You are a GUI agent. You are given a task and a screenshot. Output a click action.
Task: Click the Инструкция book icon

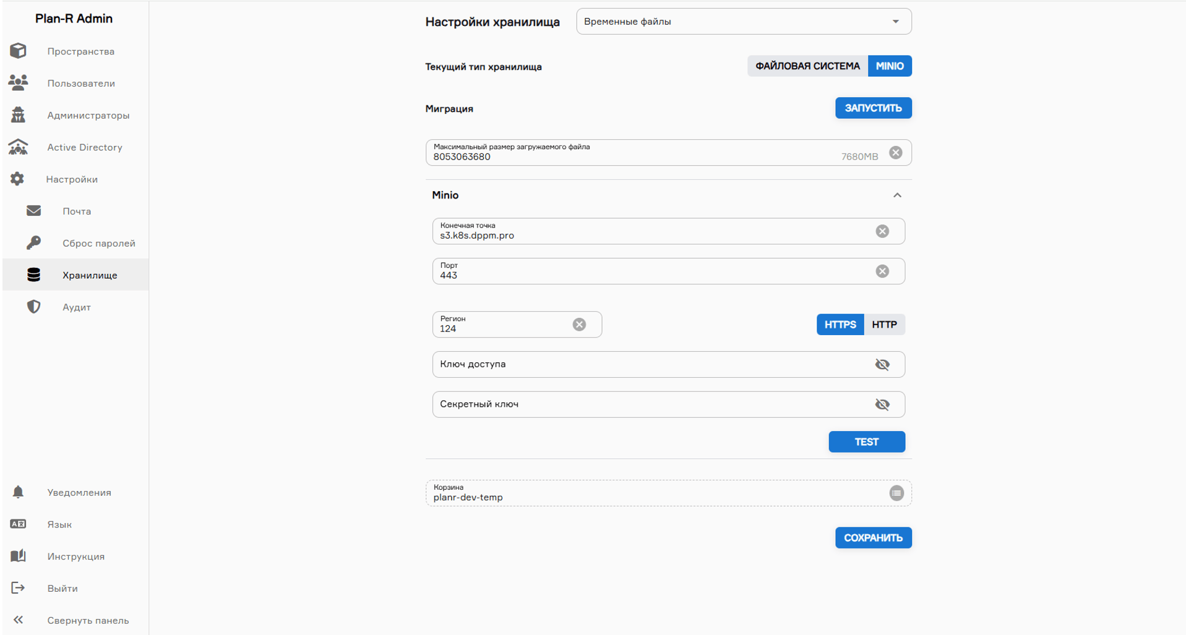(x=18, y=556)
